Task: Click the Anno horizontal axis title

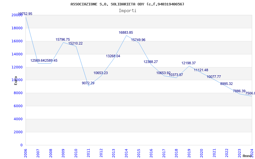Action: click(x=247, y=156)
